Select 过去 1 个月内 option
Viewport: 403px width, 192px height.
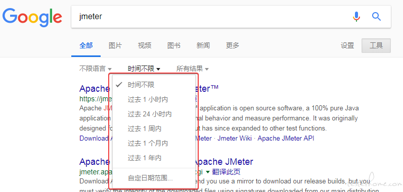154,143
